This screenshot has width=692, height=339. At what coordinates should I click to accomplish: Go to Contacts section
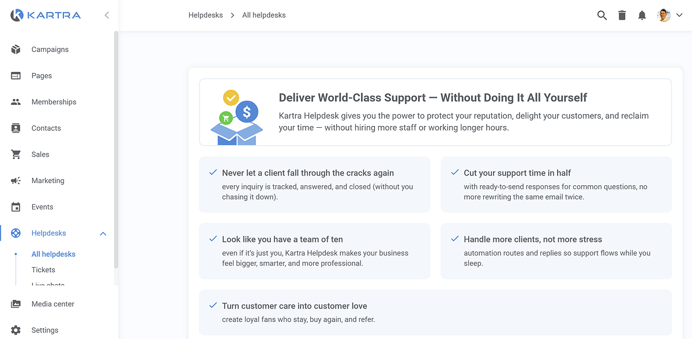click(46, 128)
